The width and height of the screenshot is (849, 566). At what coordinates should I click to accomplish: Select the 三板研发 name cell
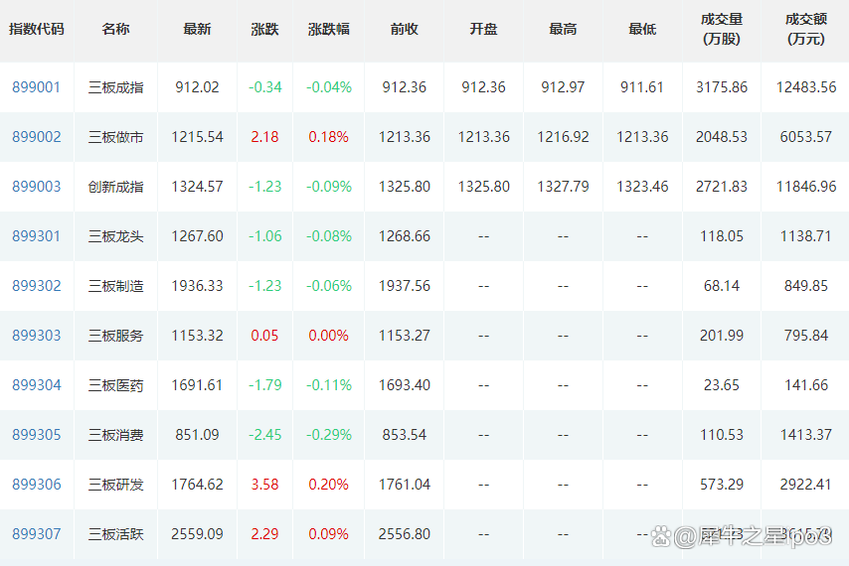click(116, 485)
